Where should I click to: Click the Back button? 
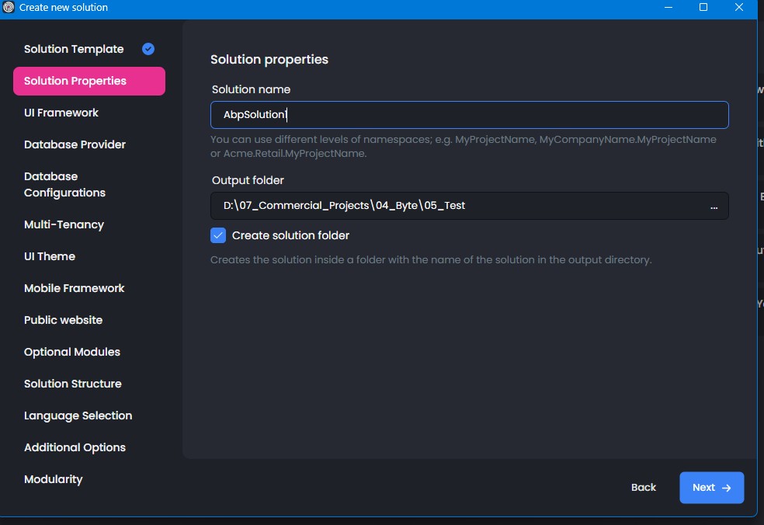click(644, 488)
